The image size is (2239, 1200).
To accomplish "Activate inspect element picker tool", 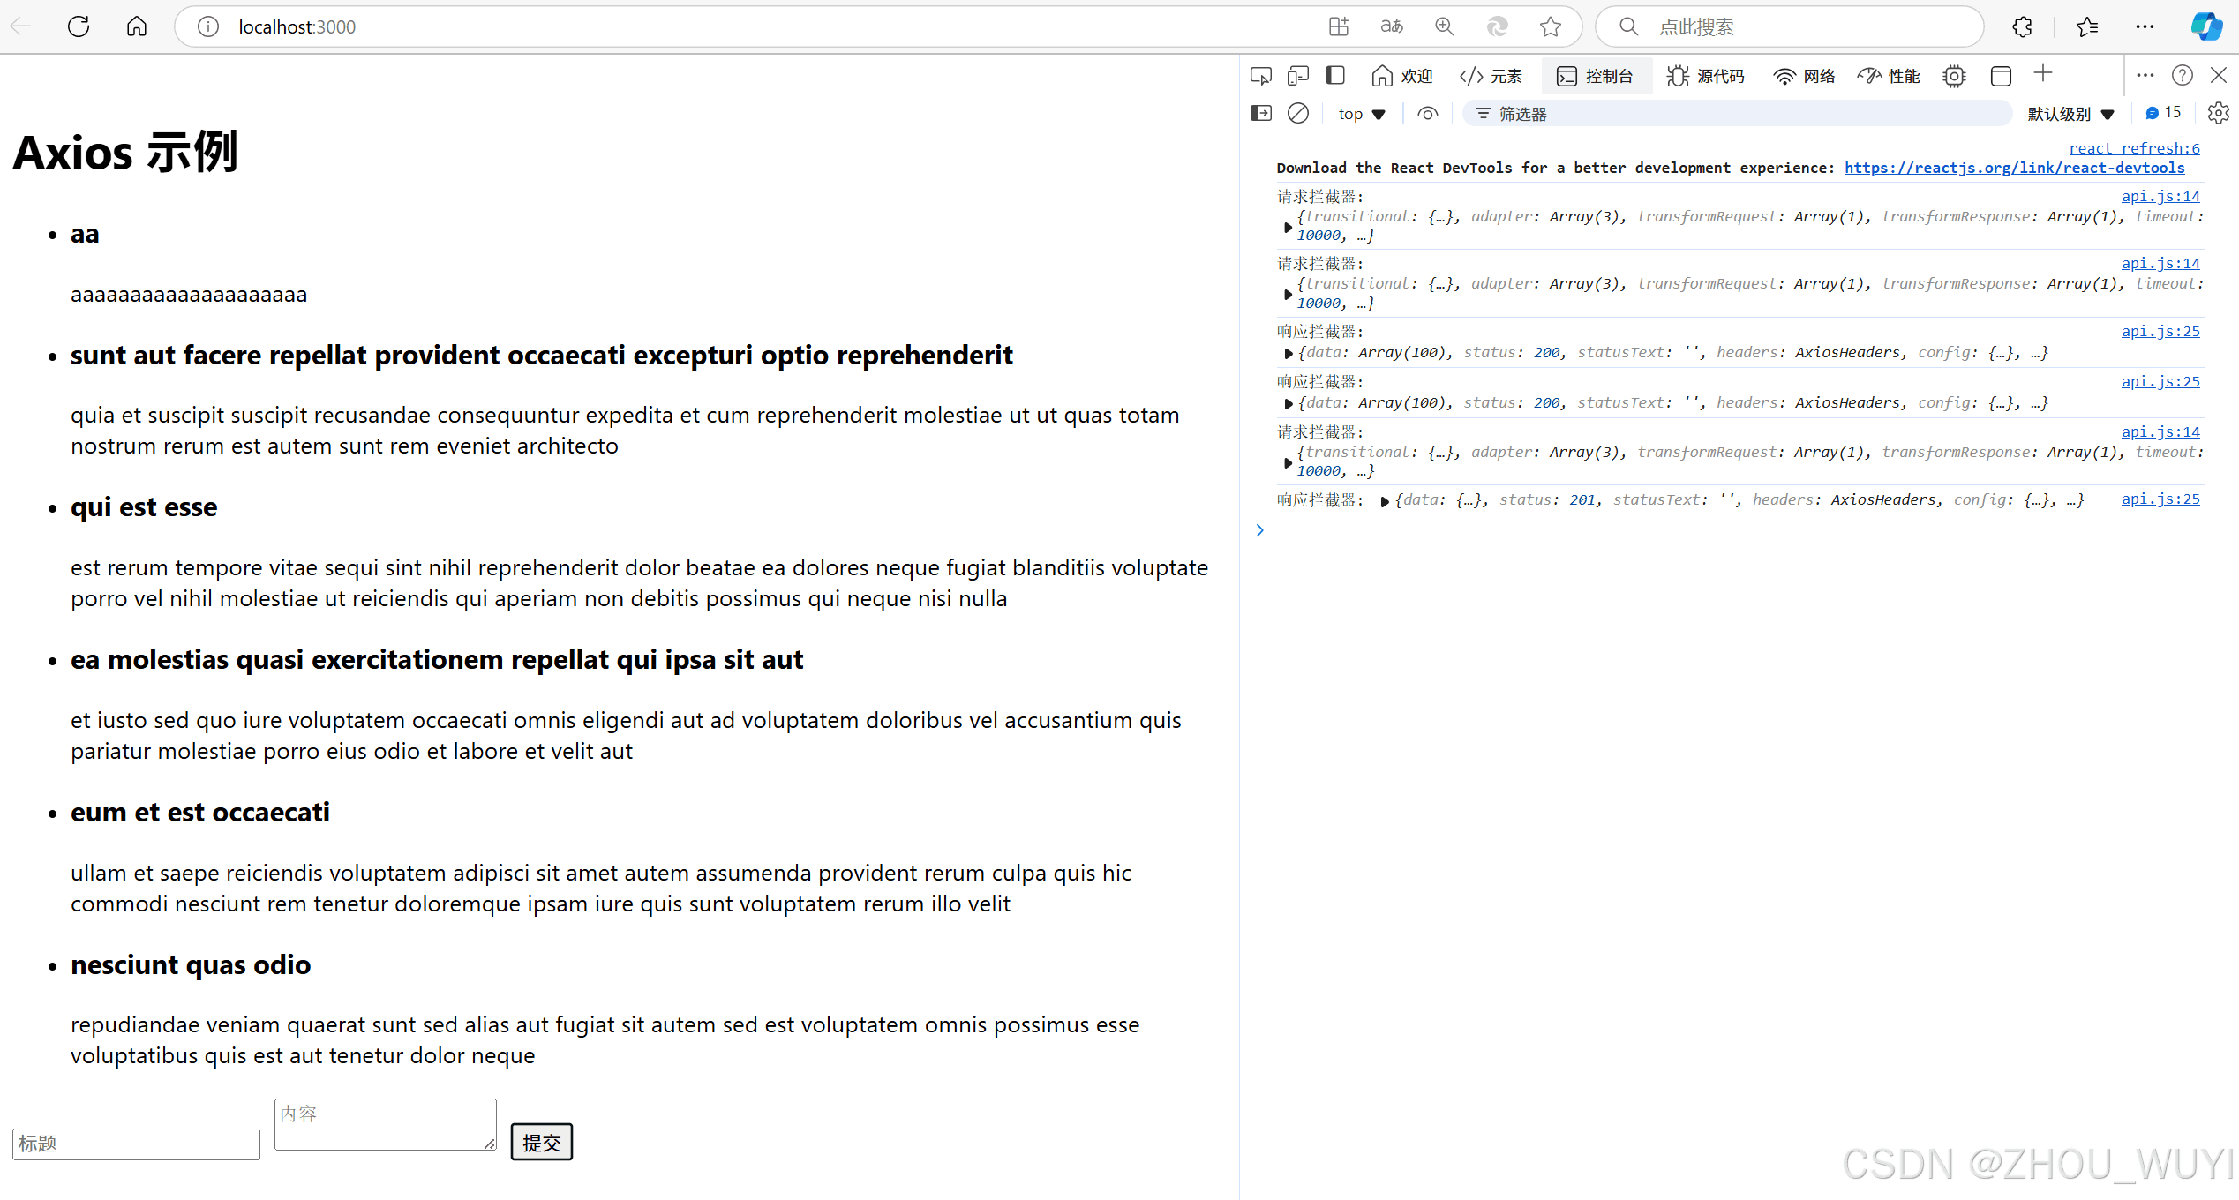I will (x=1261, y=76).
